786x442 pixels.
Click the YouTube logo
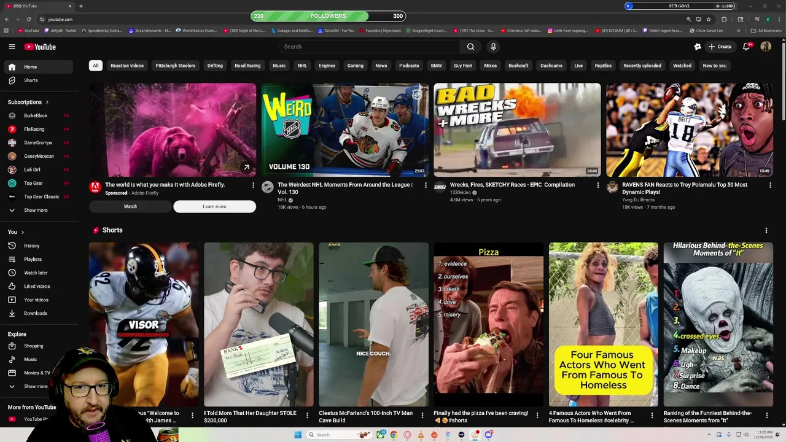coord(40,47)
